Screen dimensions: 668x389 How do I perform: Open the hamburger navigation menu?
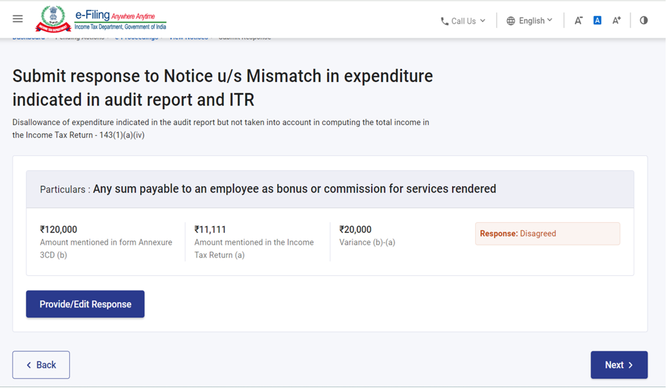point(18,19)
